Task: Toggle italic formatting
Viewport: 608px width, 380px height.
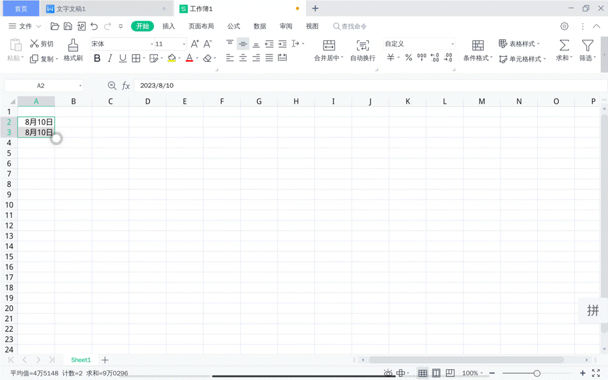Action: click(x=110, y=58)
